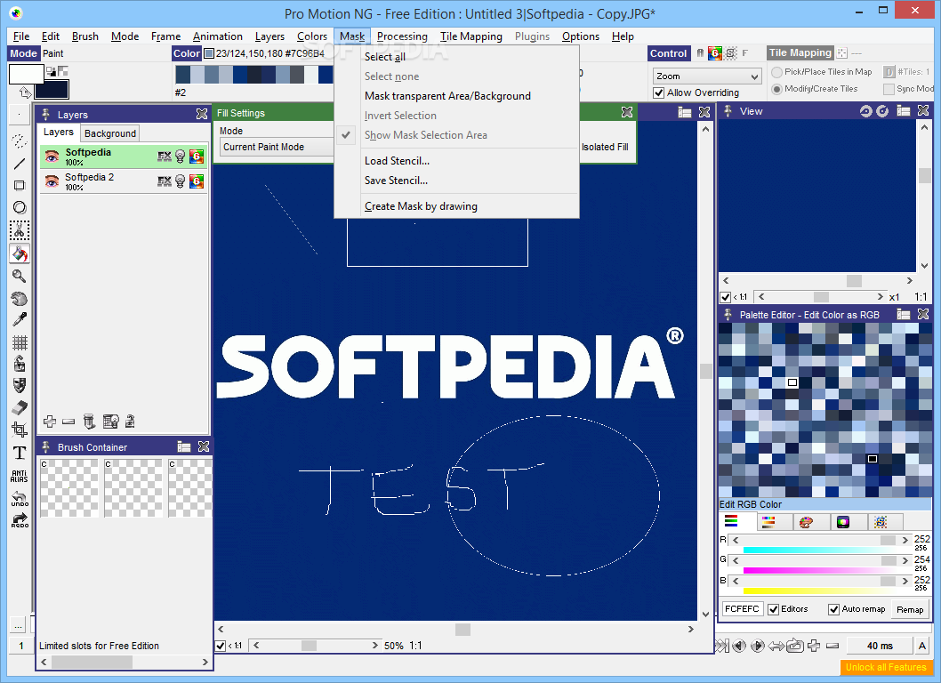Select the theater mask tool

(20, 385)
